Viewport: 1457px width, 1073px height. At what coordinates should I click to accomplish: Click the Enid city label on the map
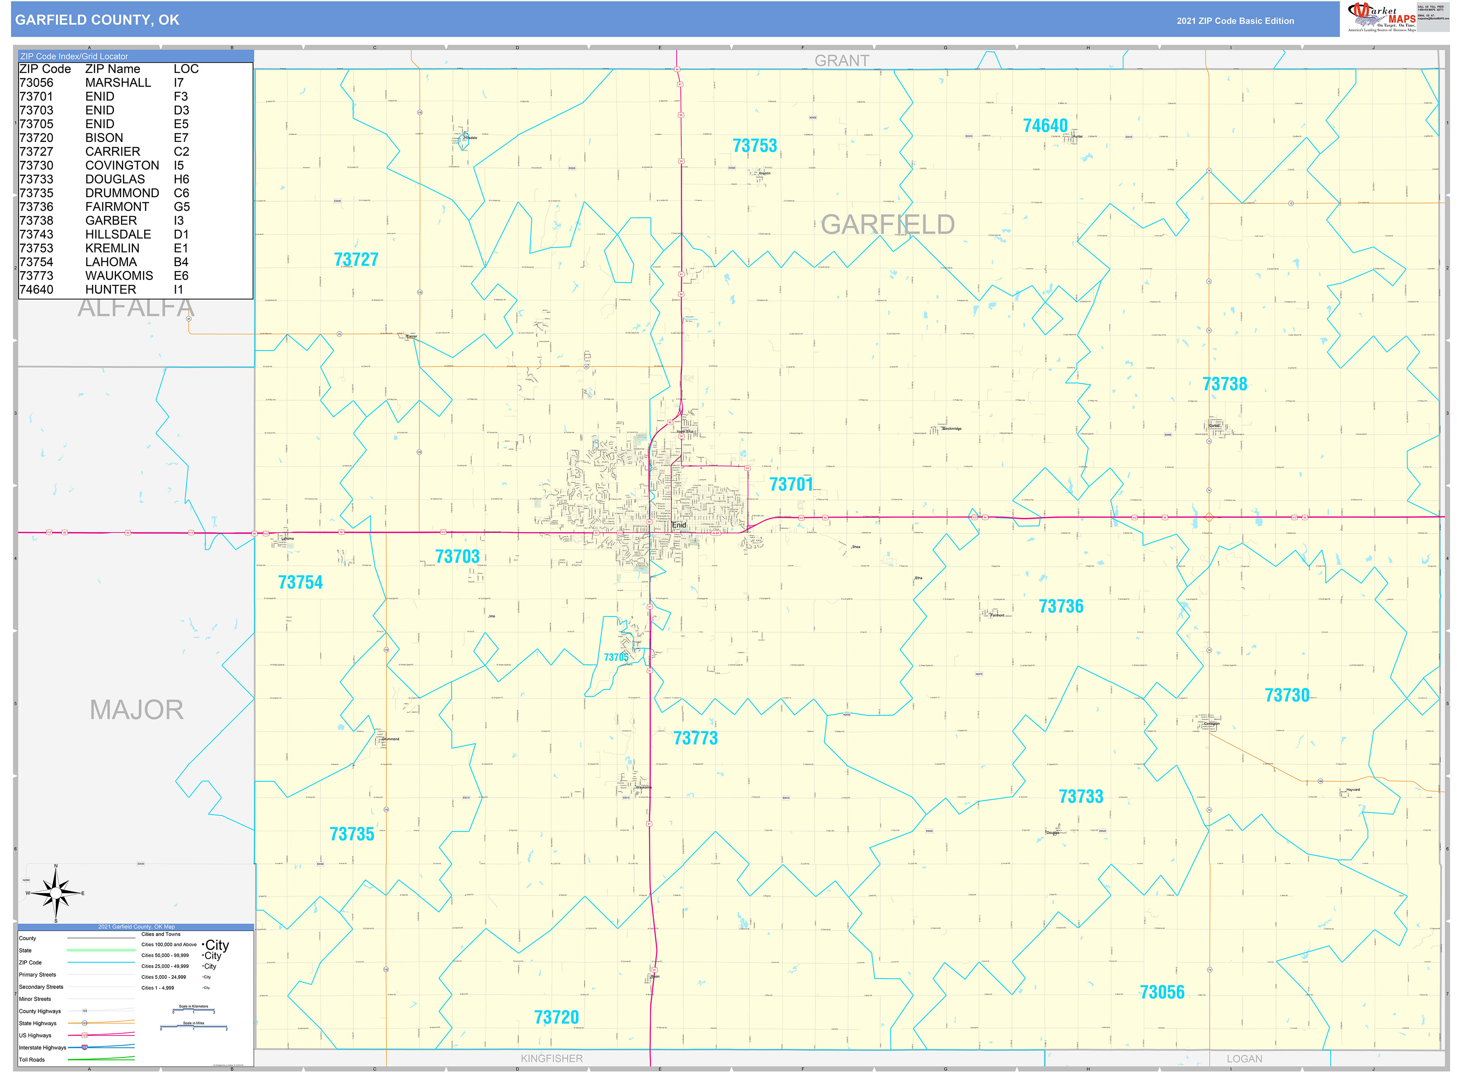[679, 525]
